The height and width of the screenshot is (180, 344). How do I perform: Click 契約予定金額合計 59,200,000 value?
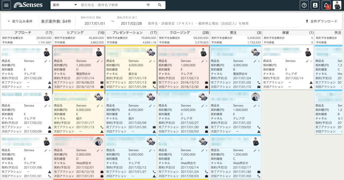pyautogui.click(x=201, y=38)
